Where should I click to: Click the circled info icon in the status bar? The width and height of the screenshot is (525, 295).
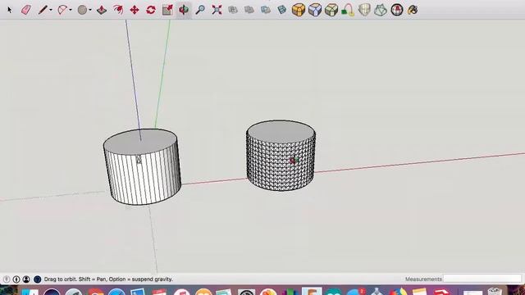click(x=16, y=279)
